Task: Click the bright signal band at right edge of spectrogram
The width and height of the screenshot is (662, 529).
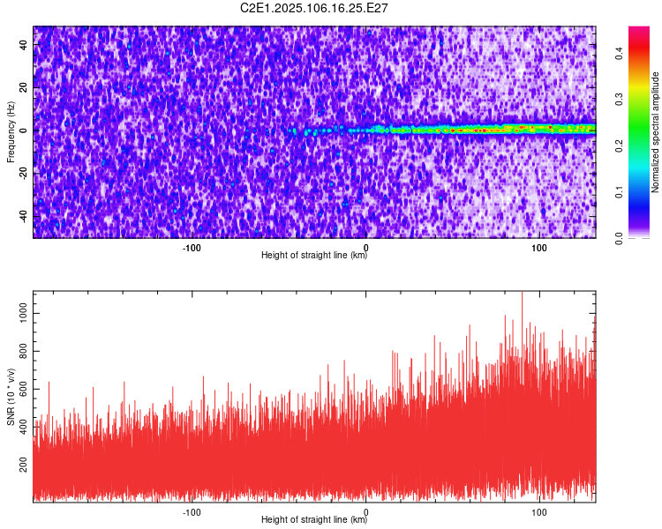Action: [x=589, y=129]
